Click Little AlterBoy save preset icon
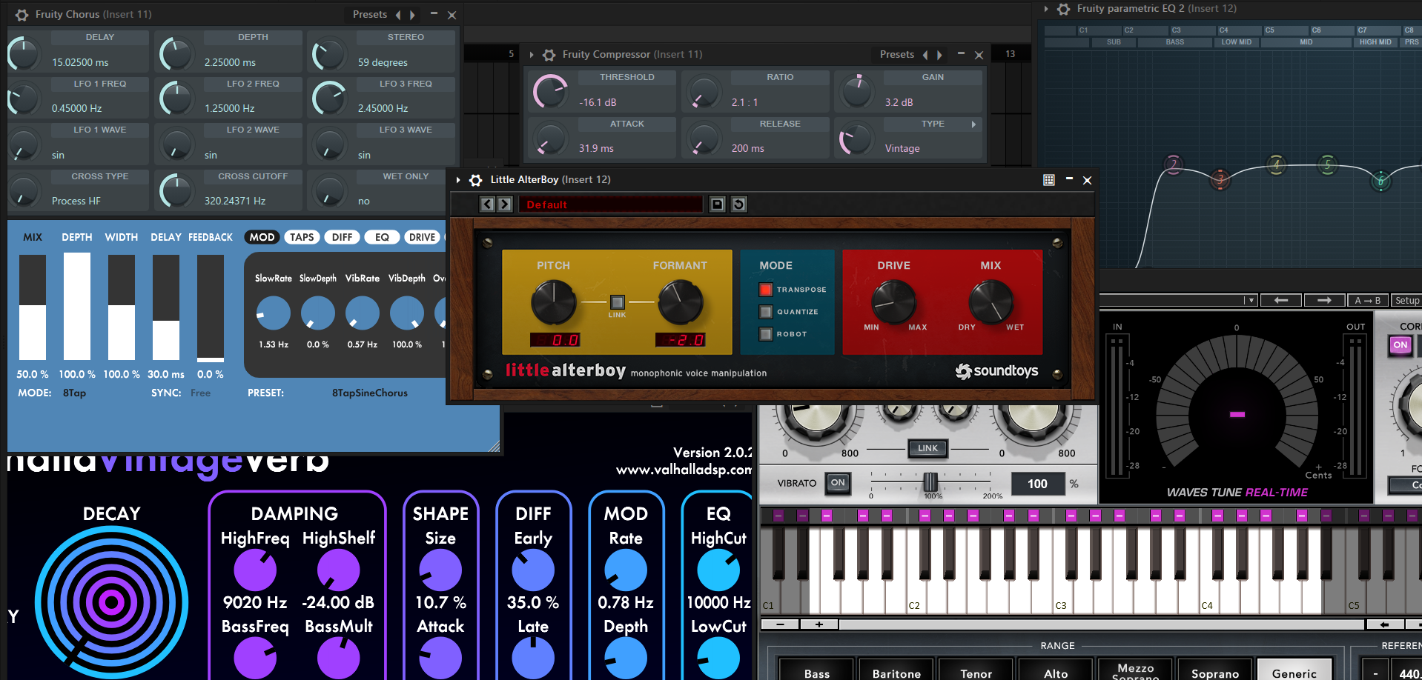Image resolution: width=1422 pixels, height=680 pixels. coord(717,204)
